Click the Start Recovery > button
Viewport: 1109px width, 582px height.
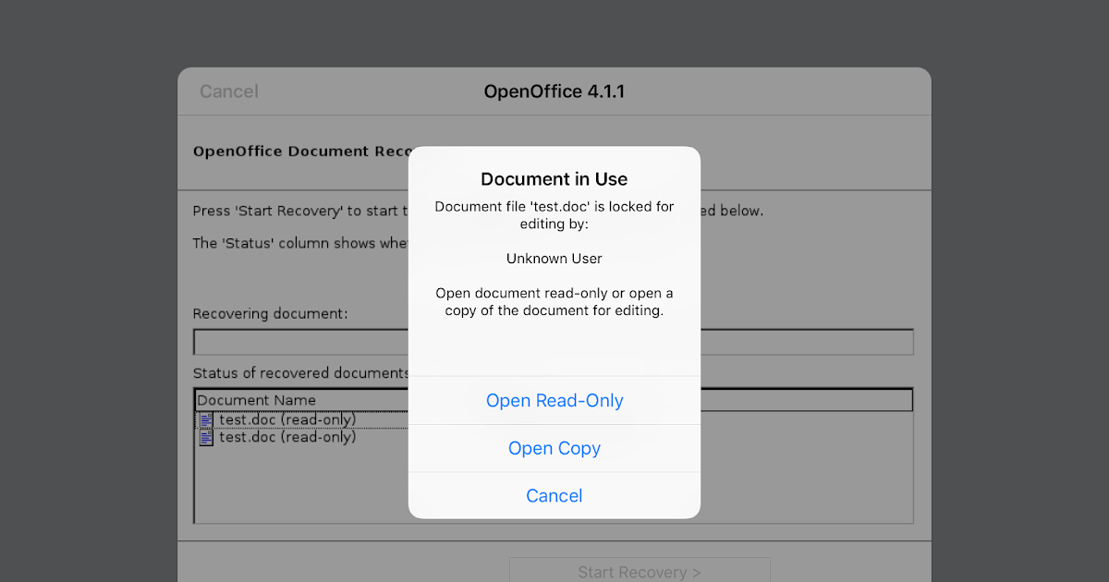[x=640, y=572]
